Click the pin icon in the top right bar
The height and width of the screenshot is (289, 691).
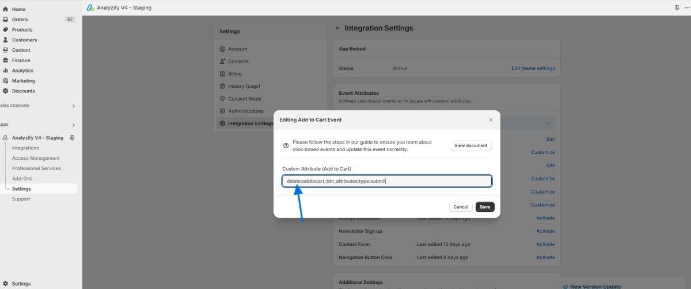click(x=677, y=8)
